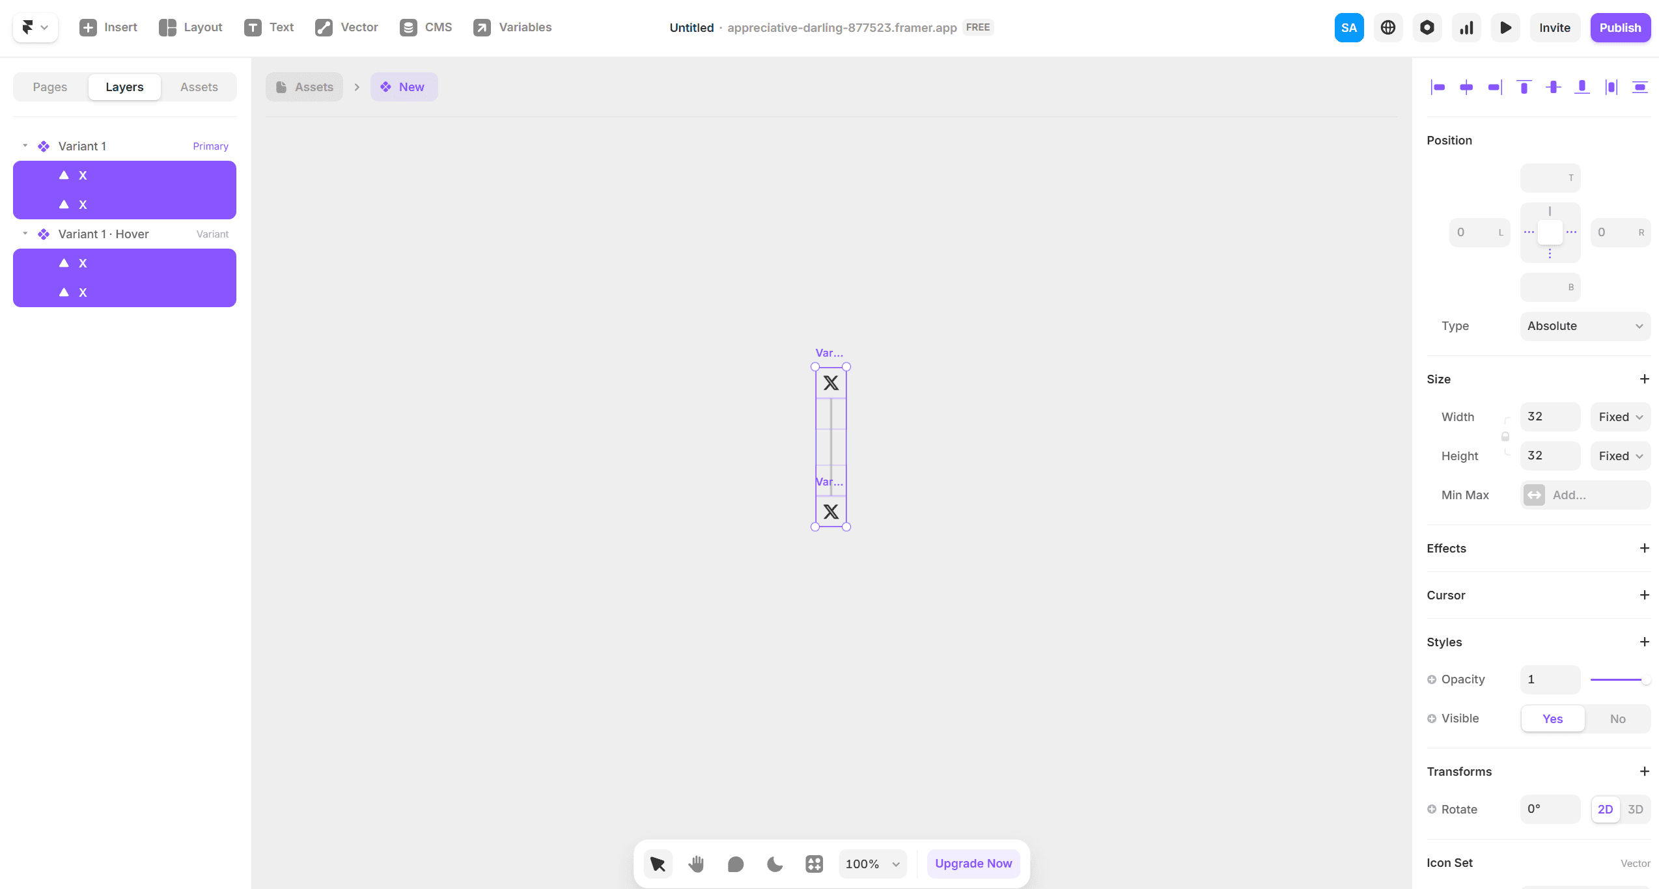
Task: Set Visible to Yes
Action: (1552, 718)
